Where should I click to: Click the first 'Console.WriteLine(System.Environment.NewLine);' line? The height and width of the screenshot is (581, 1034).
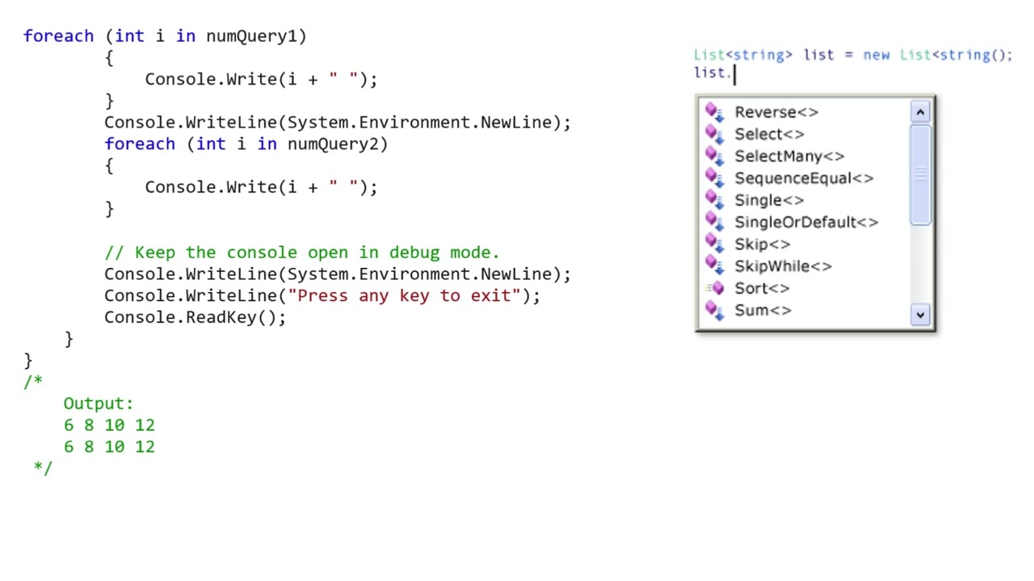coord(338,123)
